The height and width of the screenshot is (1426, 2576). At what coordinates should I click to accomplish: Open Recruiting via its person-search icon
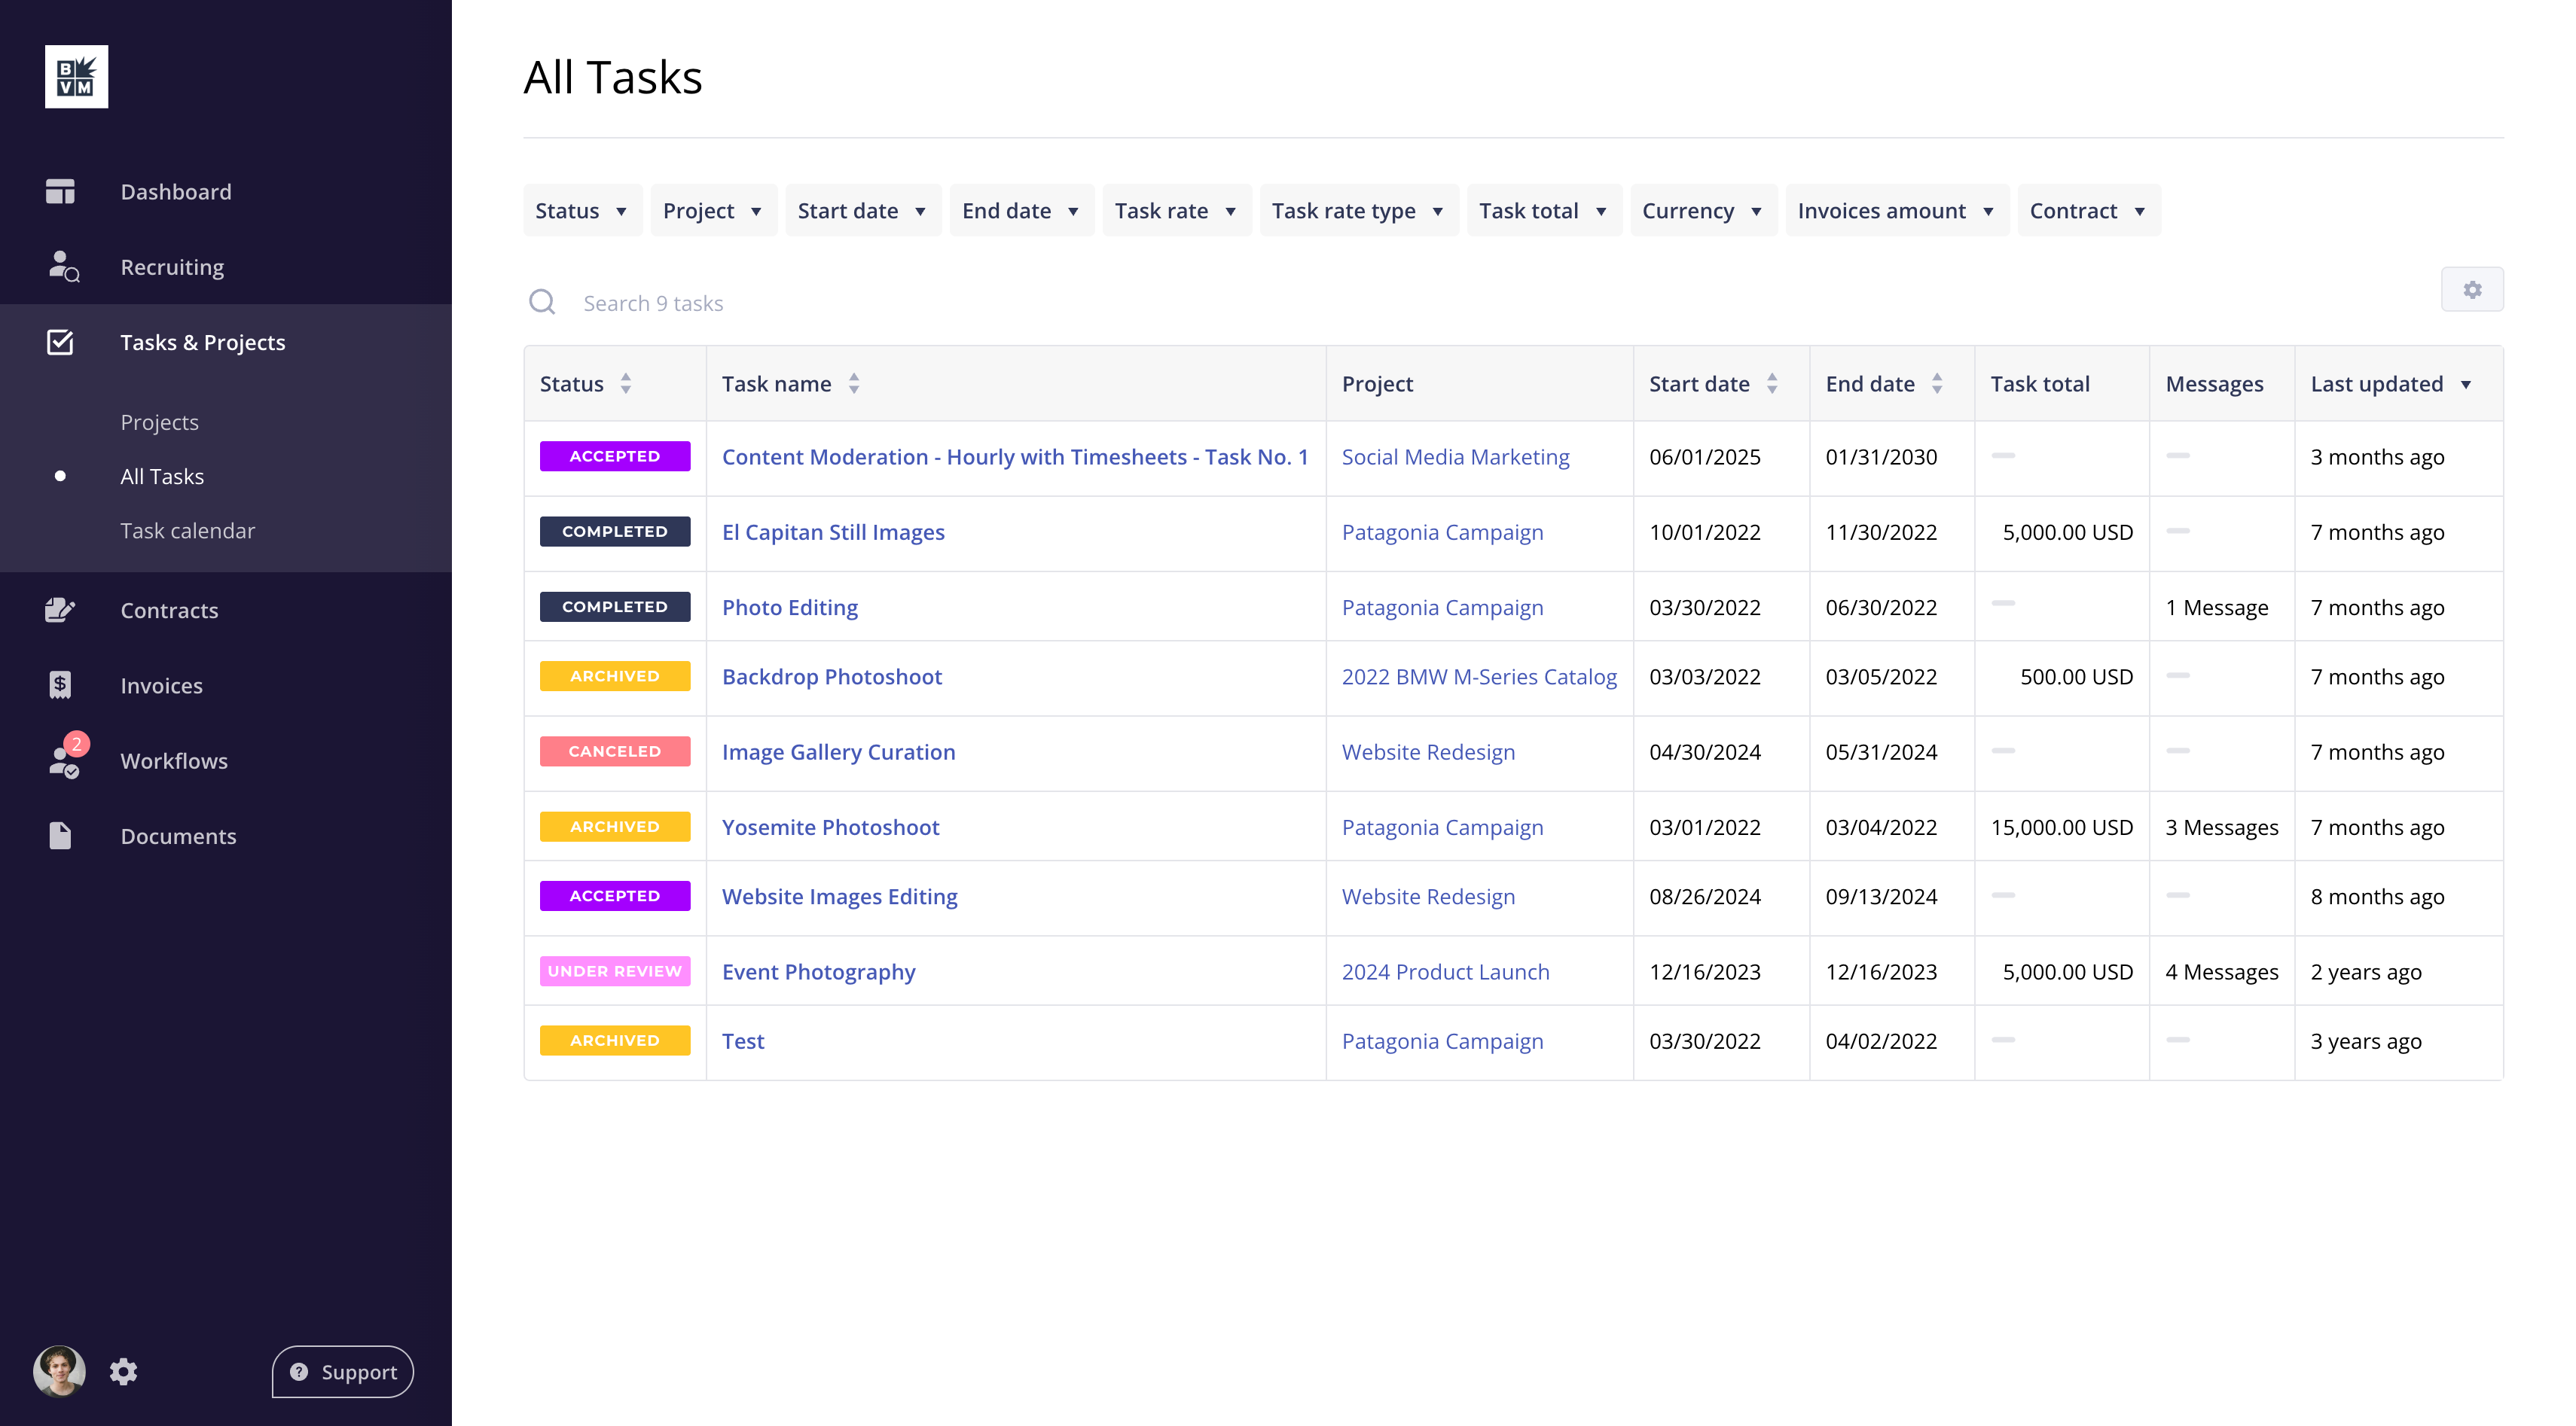62,267
